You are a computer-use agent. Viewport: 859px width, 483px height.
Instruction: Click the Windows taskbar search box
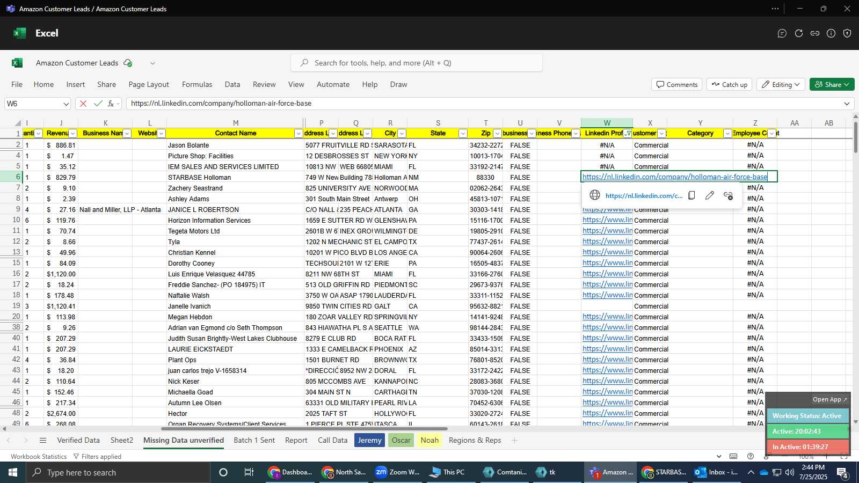(118, 472)
